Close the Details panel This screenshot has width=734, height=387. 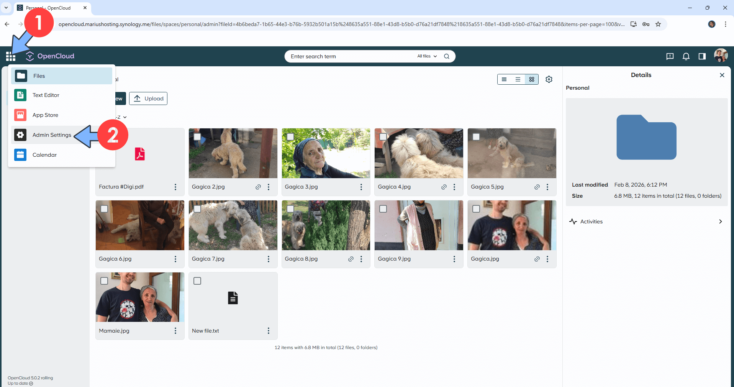point(722,75)
